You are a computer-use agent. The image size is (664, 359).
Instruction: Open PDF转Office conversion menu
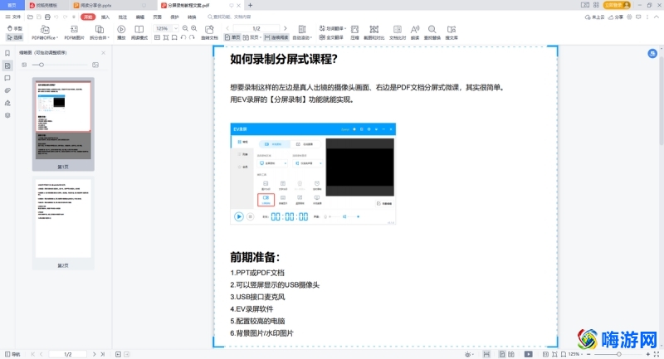[x=45, y=32]
